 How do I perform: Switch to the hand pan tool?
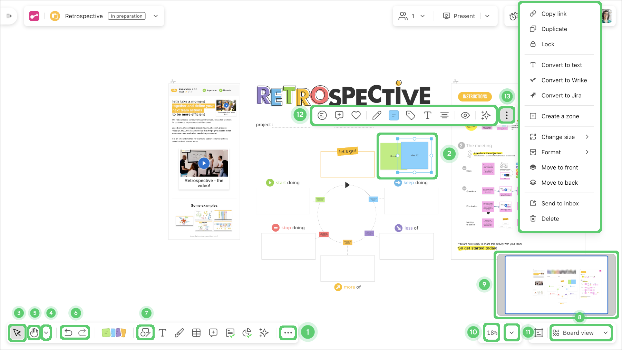tap(34, 332)
